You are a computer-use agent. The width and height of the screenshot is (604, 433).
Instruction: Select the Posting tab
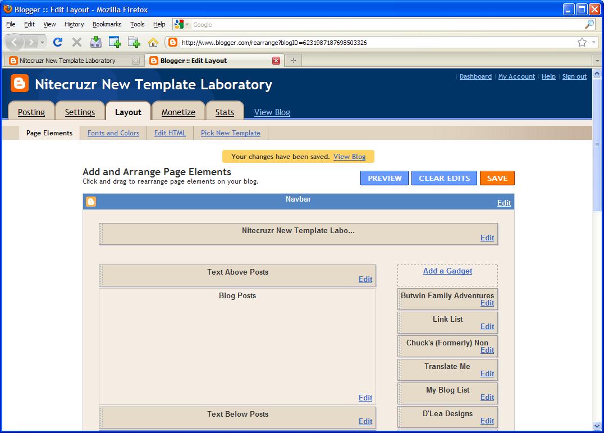(x=31, y=112)
